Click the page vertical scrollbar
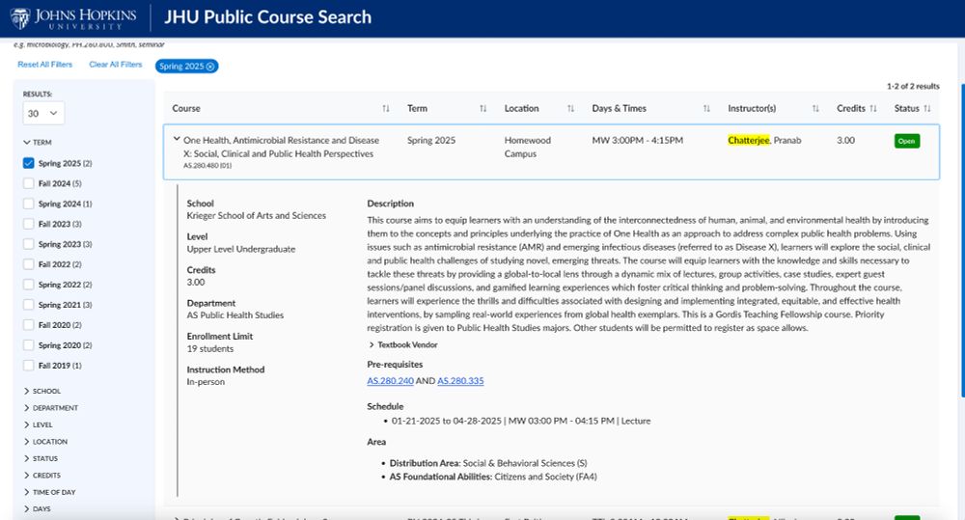The width and height of the screenshot is (965, 520). [x=962, y=240]
